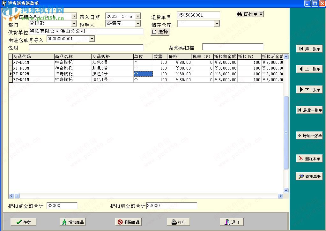Click the 退货单号 input field
This screenshot has height=231, width=326.
pyautogui.click(x=198, y=15)
